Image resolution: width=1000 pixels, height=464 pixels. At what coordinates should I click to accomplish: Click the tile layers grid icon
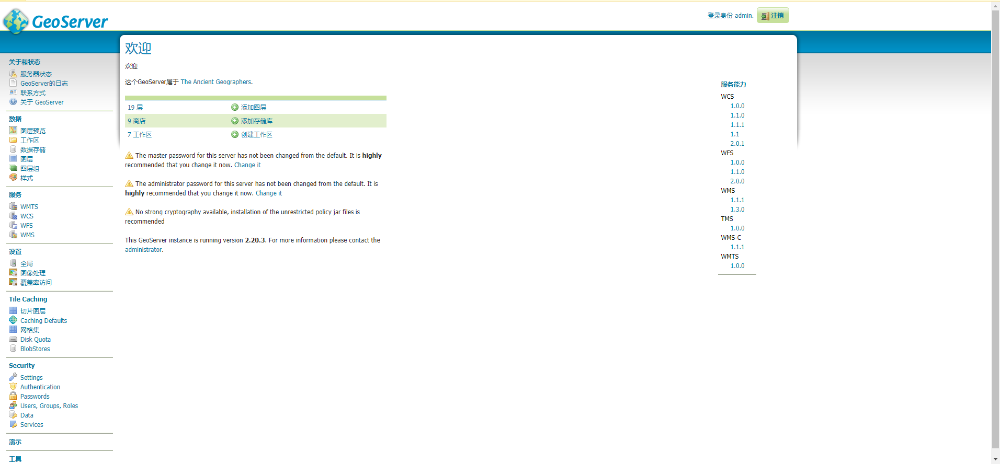pos(13,311)
